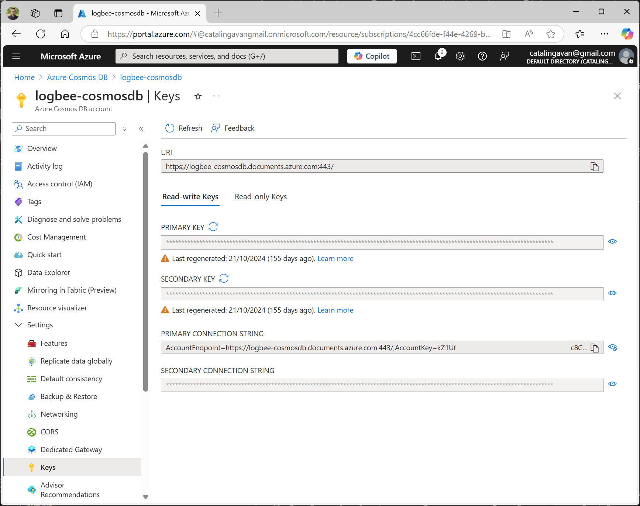Copy the URI using the copy icon
This screenshot has height=506, width=640.
pyautogui.click(x=595, y=166)
